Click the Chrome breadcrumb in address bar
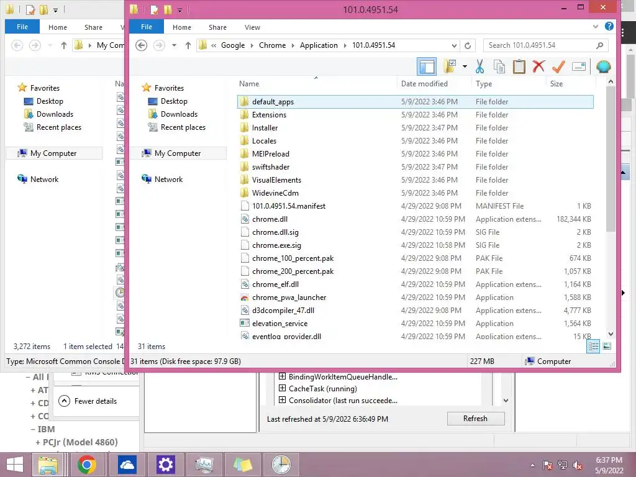The image size is (636, 477). [272, 45]
